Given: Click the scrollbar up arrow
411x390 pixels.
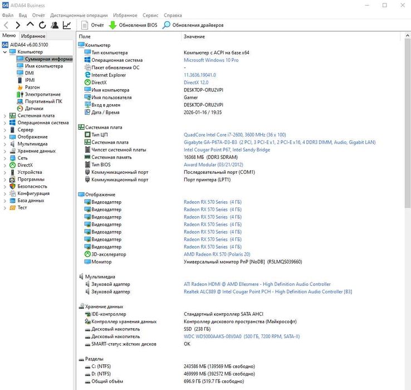Looking at the screenshot, I should [407, 35].
